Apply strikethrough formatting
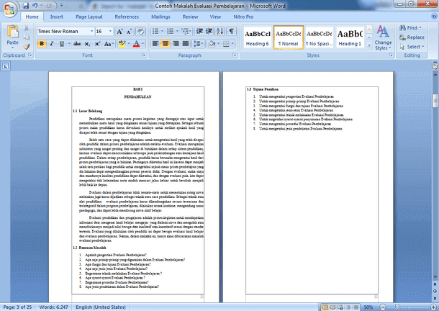This screenshot has height=311, width=439. pos(77,44)
